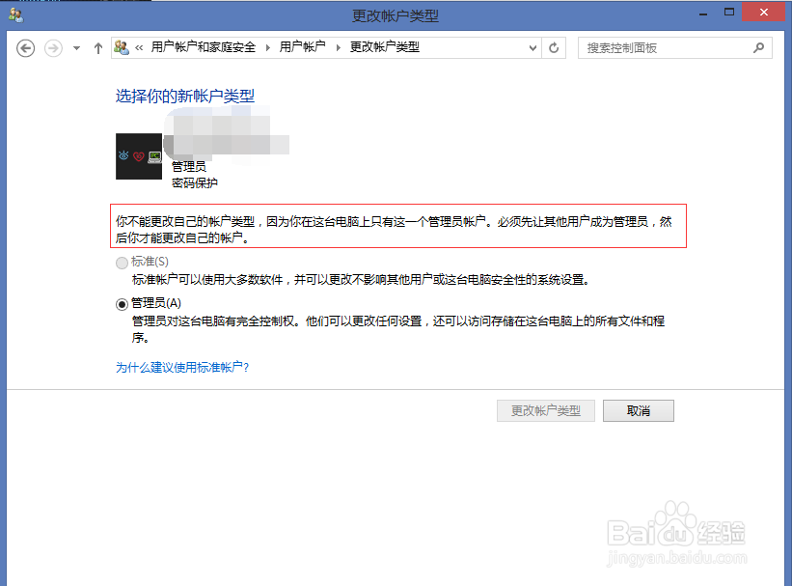Image resolution: width=792 pixels, height=586 pixels.
Task: Refresh the page using the refresh icon
Action: [x=553, y=47]
